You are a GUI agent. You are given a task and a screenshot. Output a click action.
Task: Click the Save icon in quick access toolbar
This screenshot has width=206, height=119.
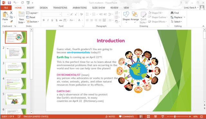tap(9, 3)
